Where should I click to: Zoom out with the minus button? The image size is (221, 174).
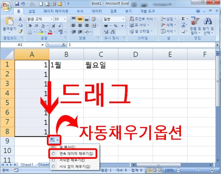(x=179, y=170)
